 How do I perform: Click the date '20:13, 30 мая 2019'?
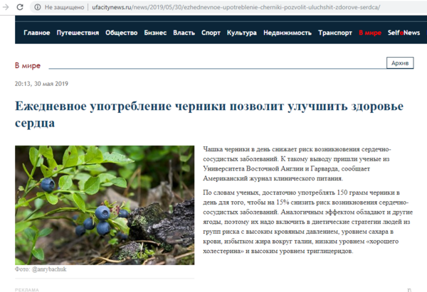coord(41,84)
